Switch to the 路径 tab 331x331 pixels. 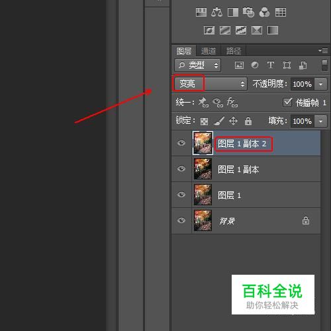point(234,51)
